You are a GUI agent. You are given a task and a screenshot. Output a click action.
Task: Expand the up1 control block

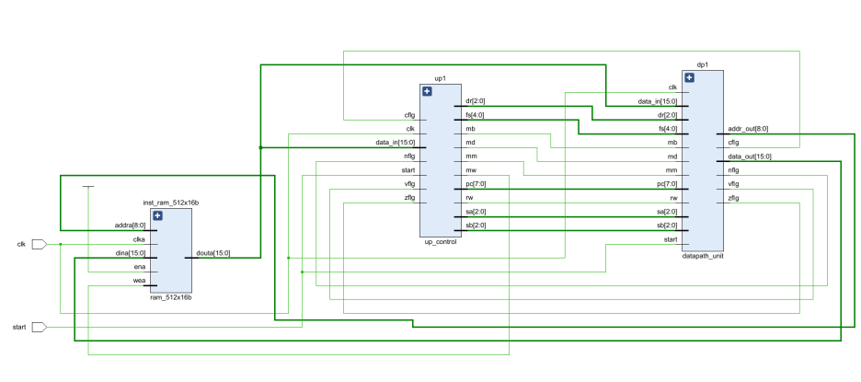click(427, 91)
